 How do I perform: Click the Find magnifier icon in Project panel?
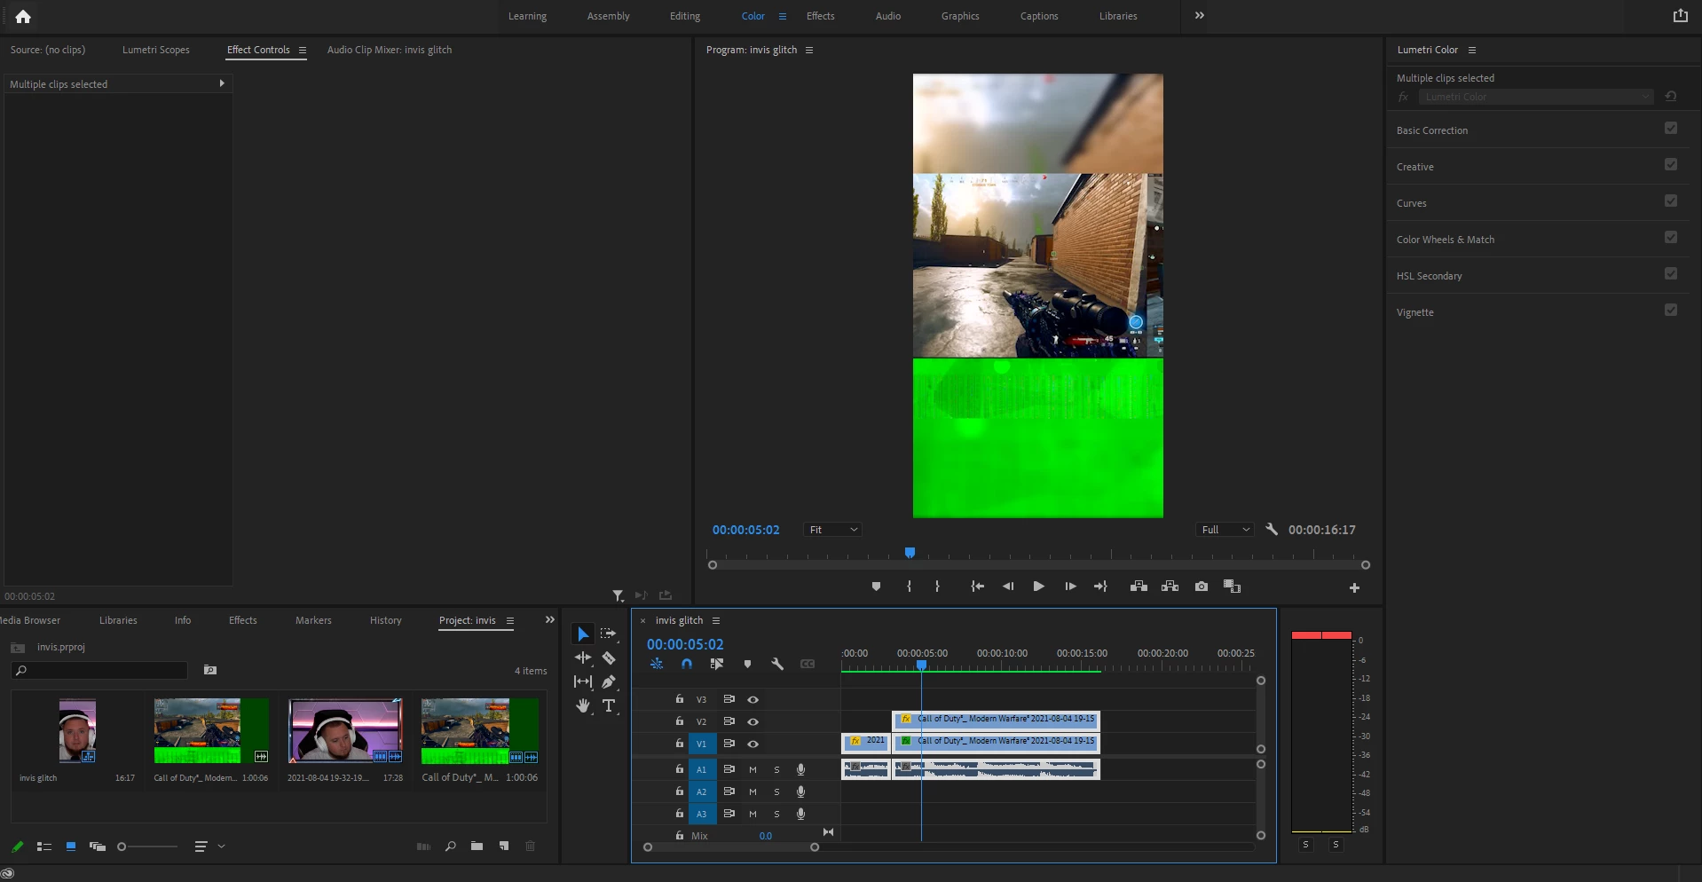(451, 847)
